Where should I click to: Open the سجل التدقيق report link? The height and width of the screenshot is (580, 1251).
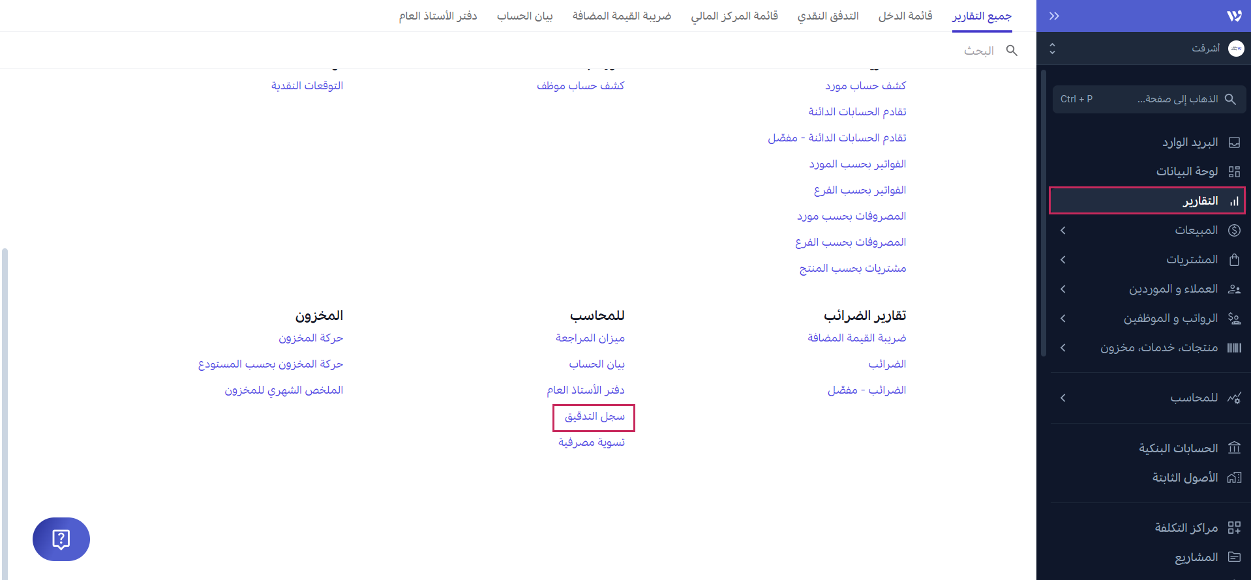click(594, 417)
